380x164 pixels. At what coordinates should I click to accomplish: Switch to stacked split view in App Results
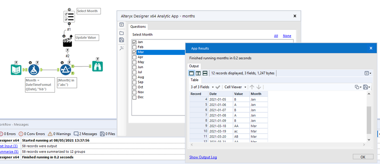click(x=205, y=73)
